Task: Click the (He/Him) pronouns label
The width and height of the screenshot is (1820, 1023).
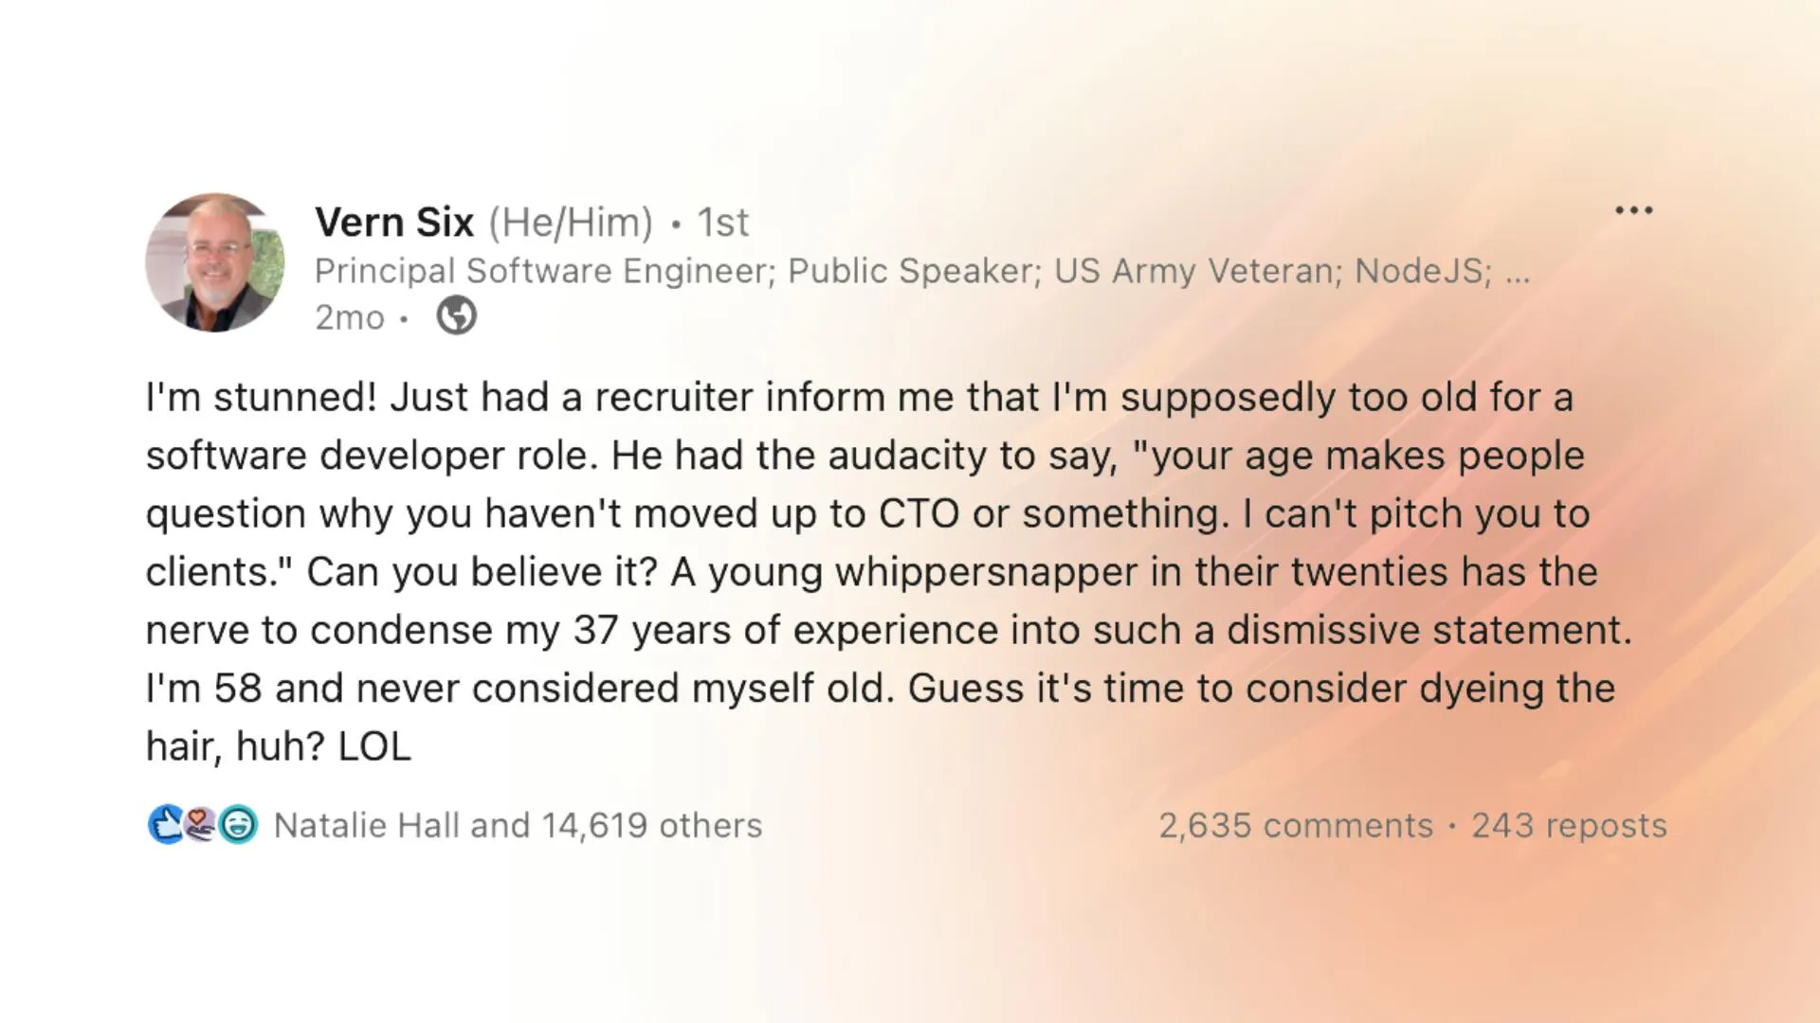Action: click(x=571, y=224)
